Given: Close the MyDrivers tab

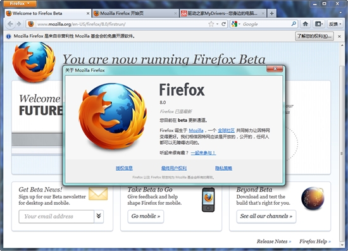Looking at the screenshot, I should [263, 13].
